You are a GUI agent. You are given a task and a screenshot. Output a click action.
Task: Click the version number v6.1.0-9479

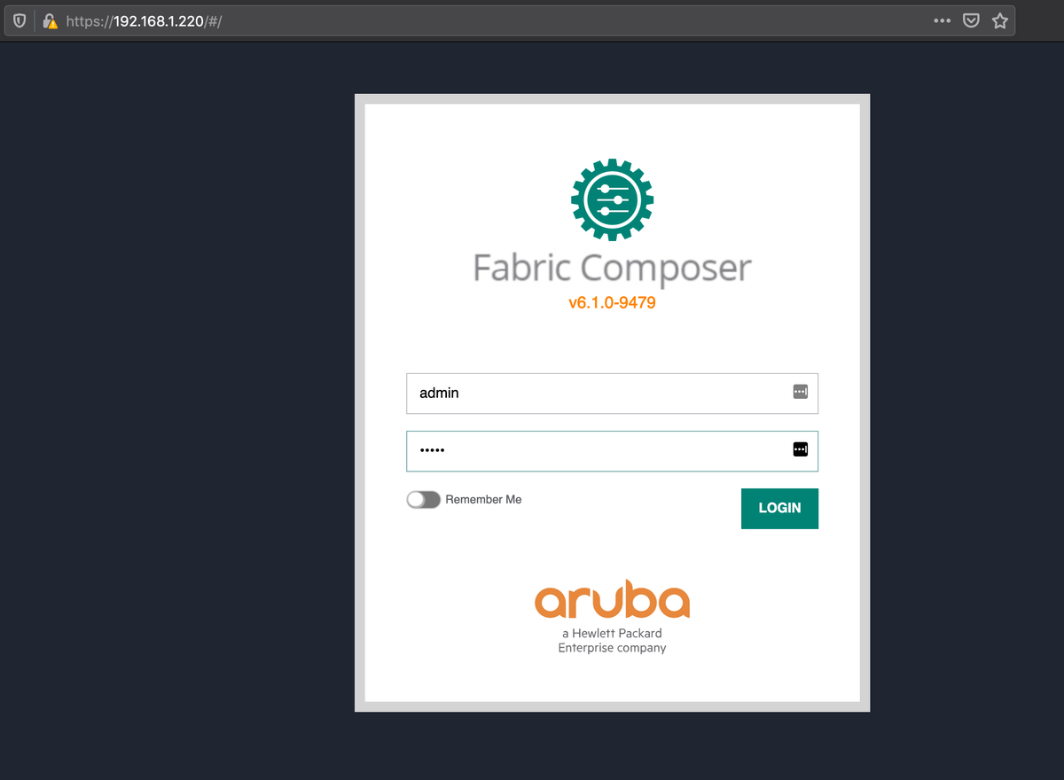[x=612, y=303]
